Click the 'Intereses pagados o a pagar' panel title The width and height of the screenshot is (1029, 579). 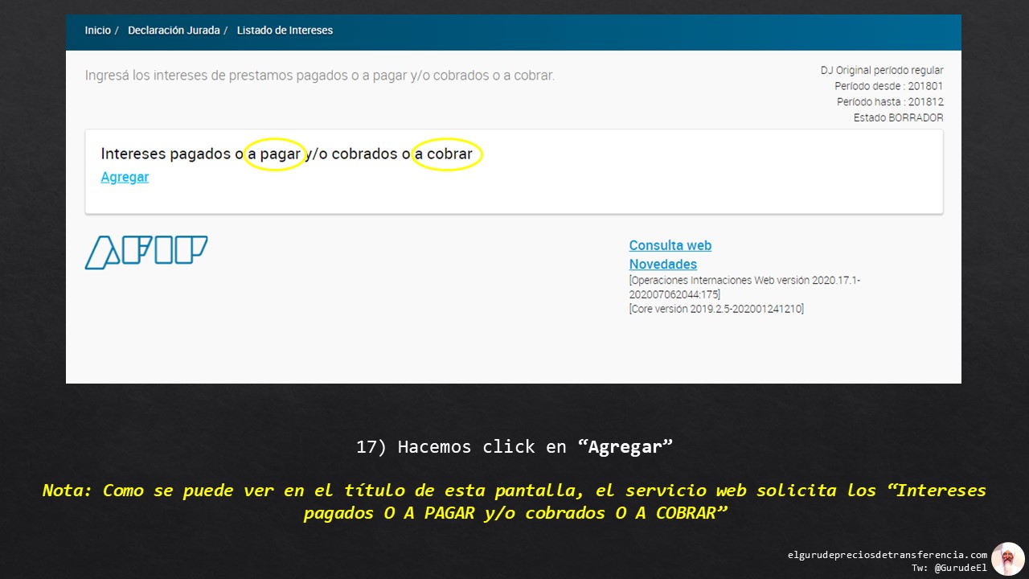pos(169,154)
